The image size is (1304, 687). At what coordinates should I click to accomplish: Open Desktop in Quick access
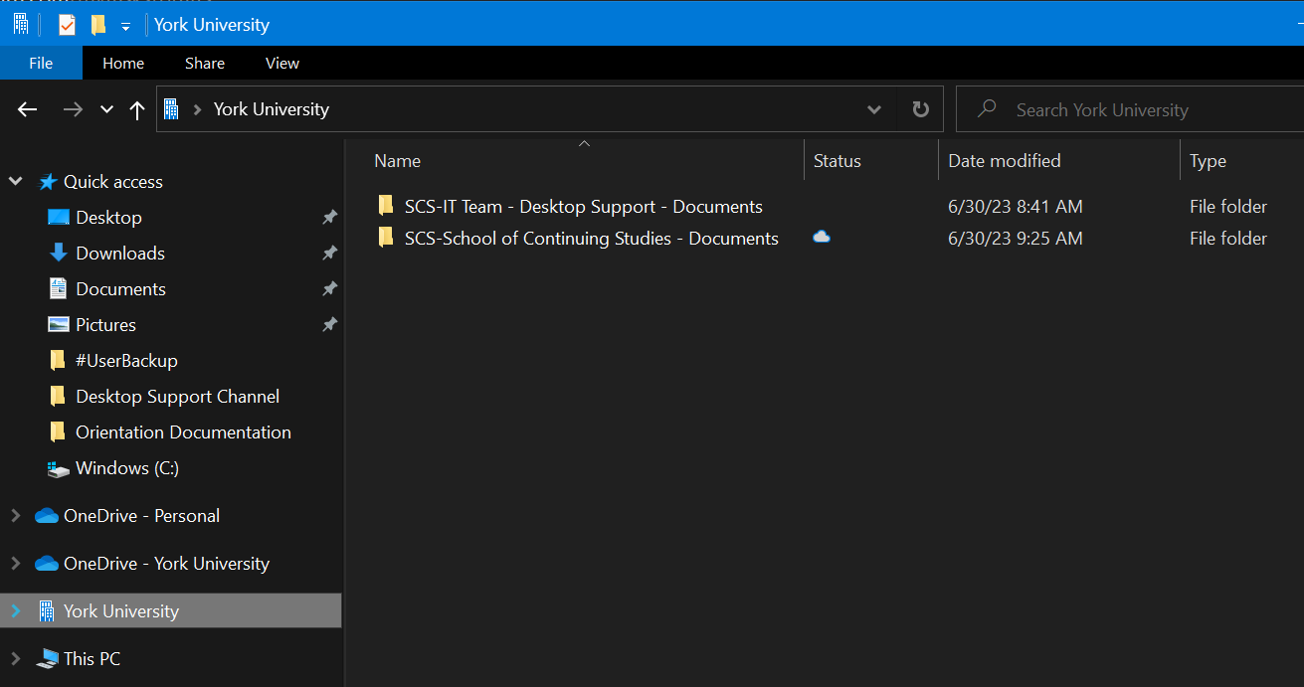point(108,218)
